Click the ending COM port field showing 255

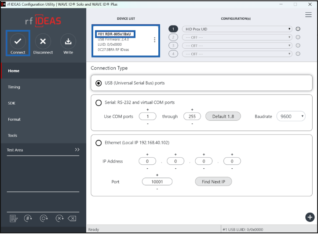point(192,116)
